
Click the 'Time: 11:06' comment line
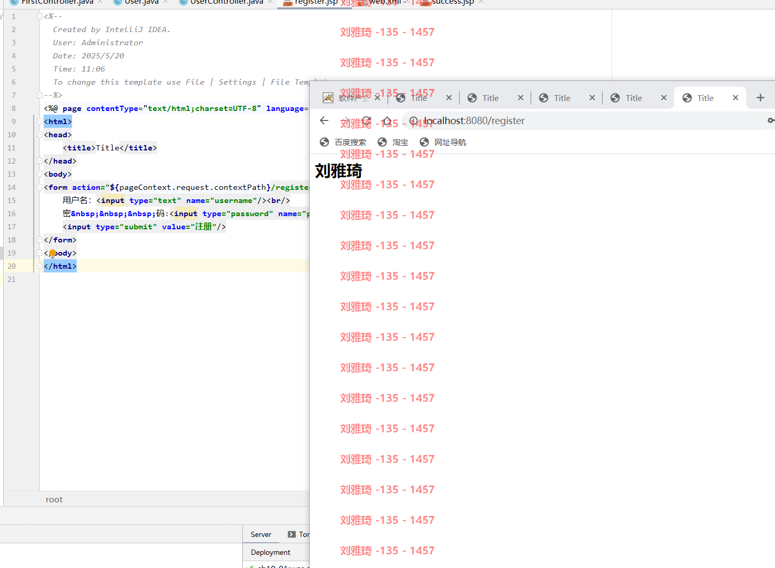coord(79,69)
